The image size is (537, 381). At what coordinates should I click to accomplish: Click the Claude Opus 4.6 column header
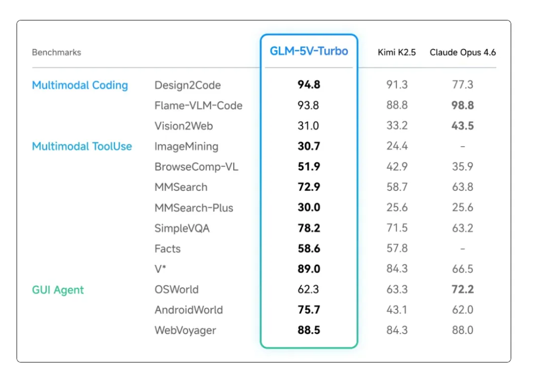point(462,52)
